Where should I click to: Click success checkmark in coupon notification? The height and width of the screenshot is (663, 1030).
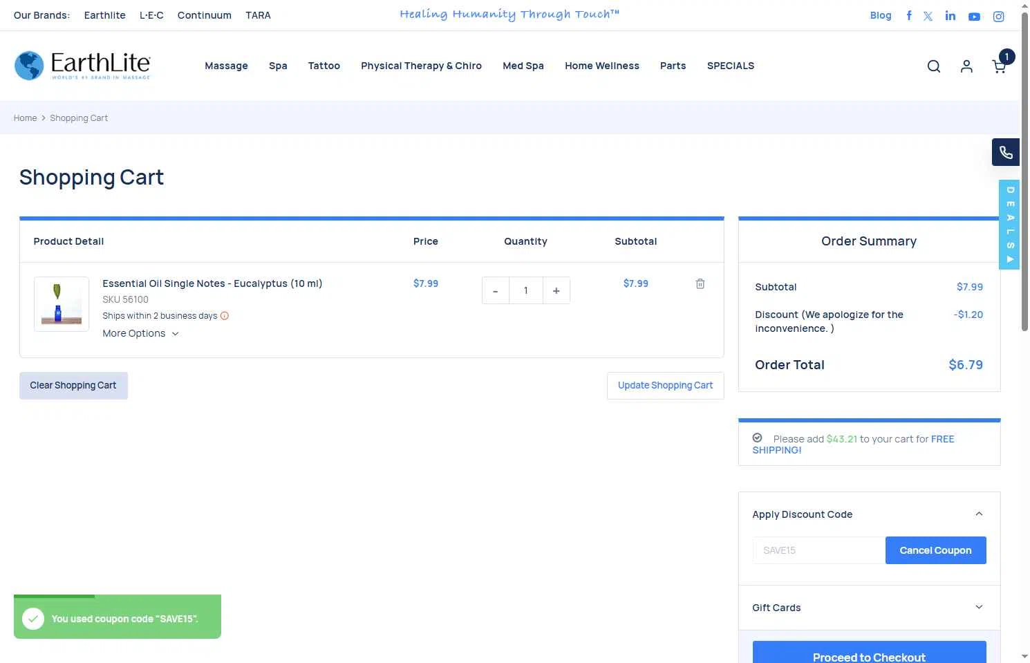(x=33, y=619)
